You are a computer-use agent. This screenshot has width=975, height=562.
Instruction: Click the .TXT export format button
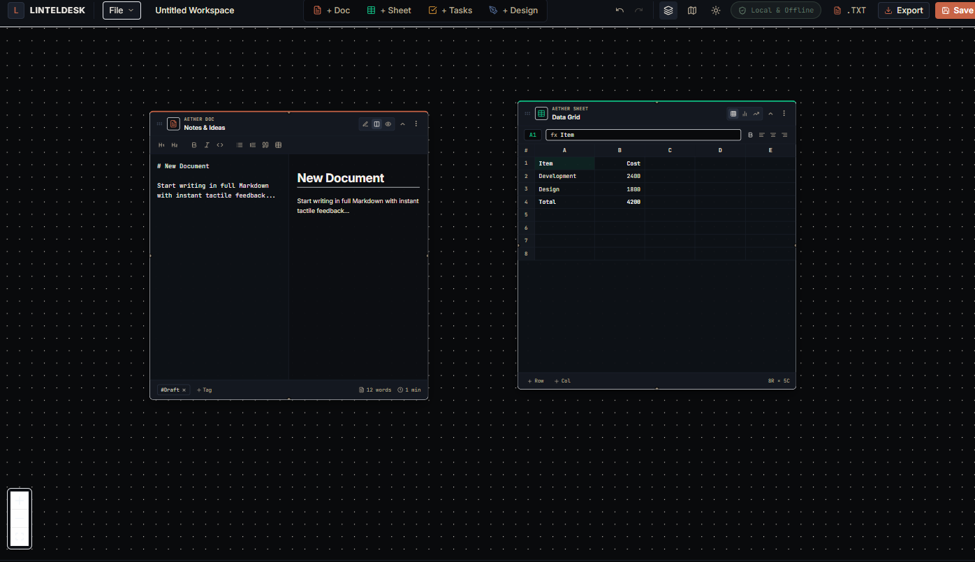pyautogui.click(x=850, y=10)
